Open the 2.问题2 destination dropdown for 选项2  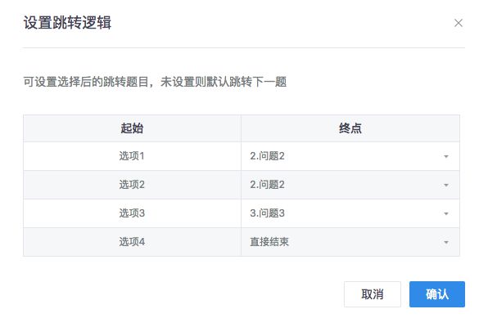[350, 185]
